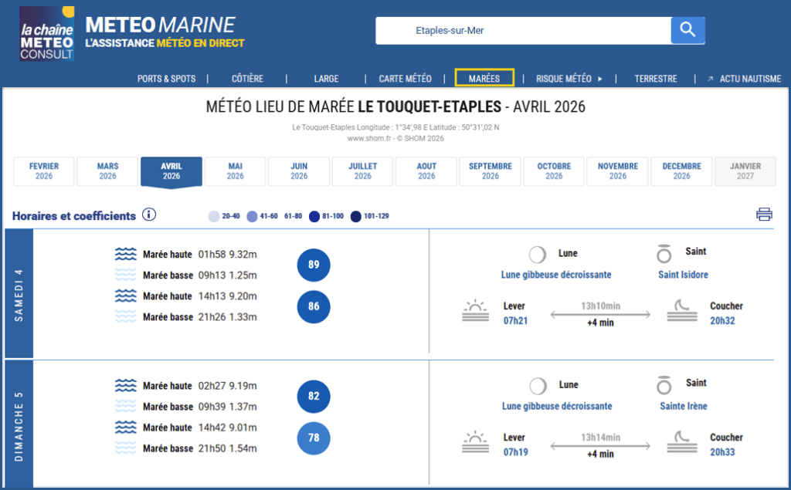Select the Mai 2026 month tab
This screenshot has width=791, height=490.
tap(235, 171)
